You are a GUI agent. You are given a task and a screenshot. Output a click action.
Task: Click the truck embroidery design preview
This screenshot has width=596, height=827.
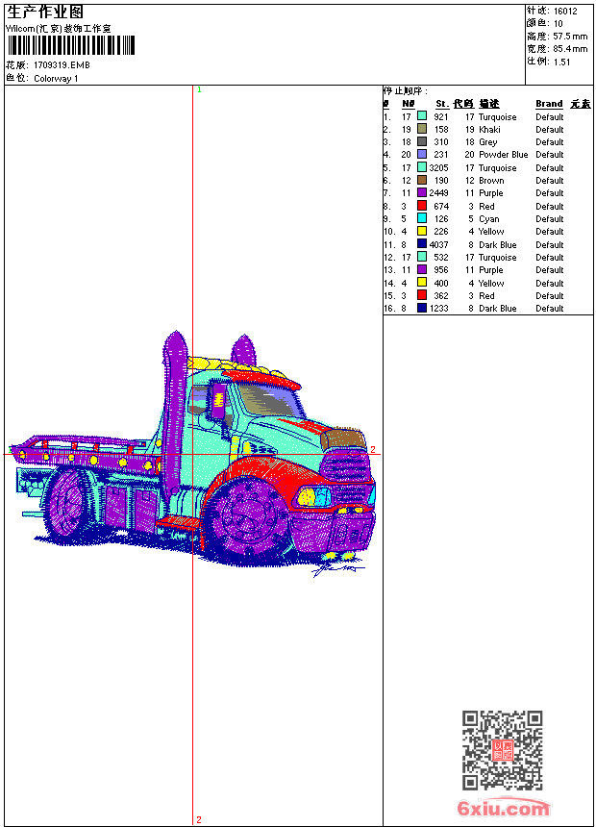pos(193,454)
